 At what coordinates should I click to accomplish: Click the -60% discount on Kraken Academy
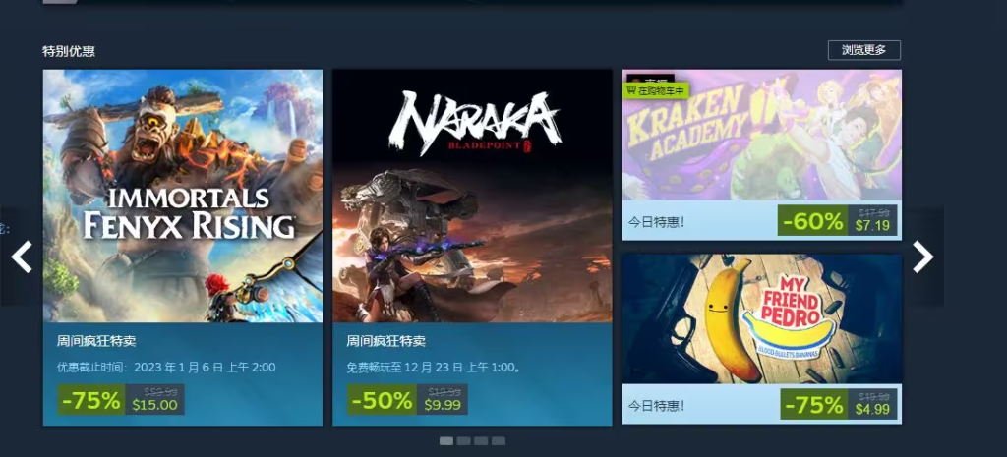coord(813,221)
